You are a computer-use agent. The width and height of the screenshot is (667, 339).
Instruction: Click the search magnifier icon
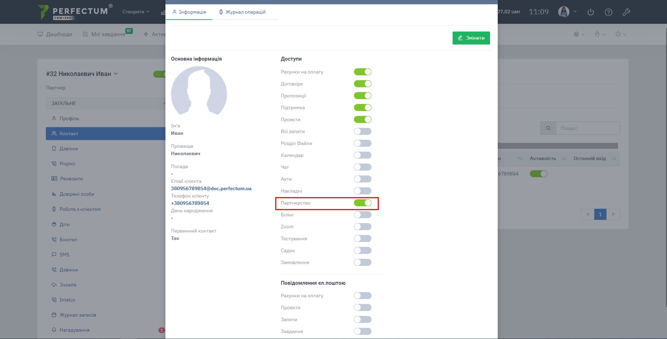(x=548, y=128)
